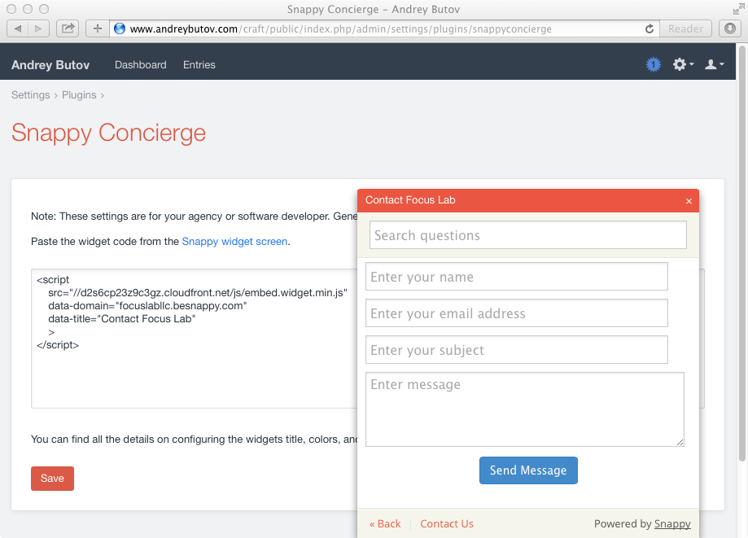Image resolution: width=748 pixels, height=538 pixels.
Task: Click the Send Message button
Action: [x=528, y=470]
